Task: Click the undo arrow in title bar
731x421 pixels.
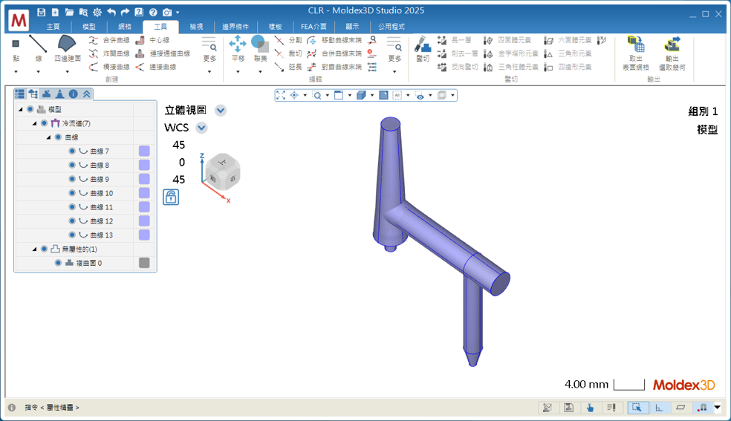Action: 111,13
